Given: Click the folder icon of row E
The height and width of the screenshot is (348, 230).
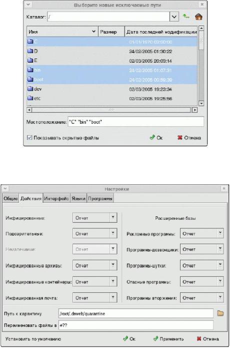Looking at the screenshot, I should tap(30, 61).
